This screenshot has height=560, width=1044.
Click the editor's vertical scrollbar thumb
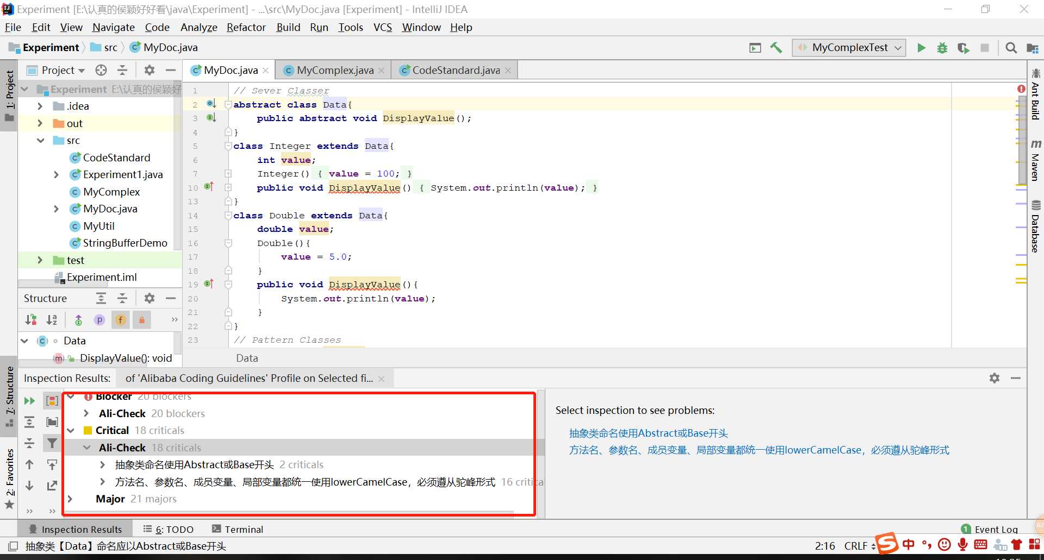click(1021, 141)
